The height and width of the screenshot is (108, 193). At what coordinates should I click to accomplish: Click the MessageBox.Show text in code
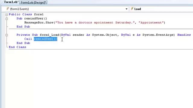pyautogui.click(x=39, y=22)
